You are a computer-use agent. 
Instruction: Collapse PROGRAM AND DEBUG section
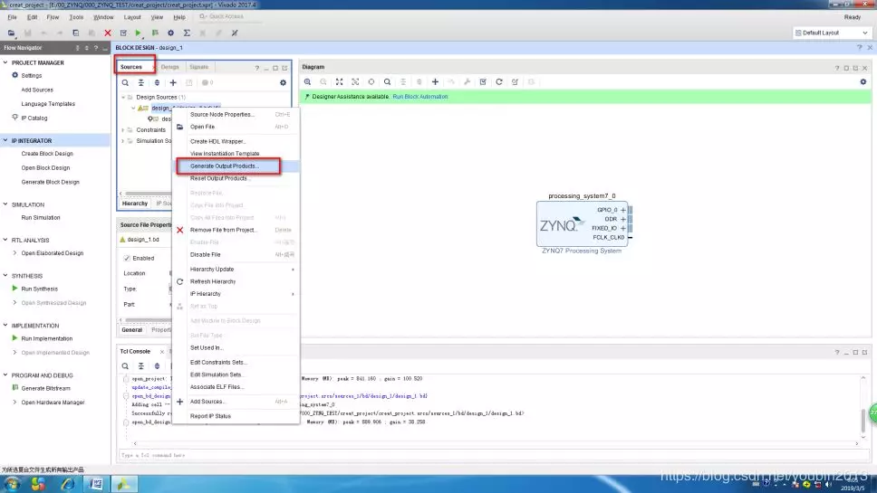(x=5, y=375)
